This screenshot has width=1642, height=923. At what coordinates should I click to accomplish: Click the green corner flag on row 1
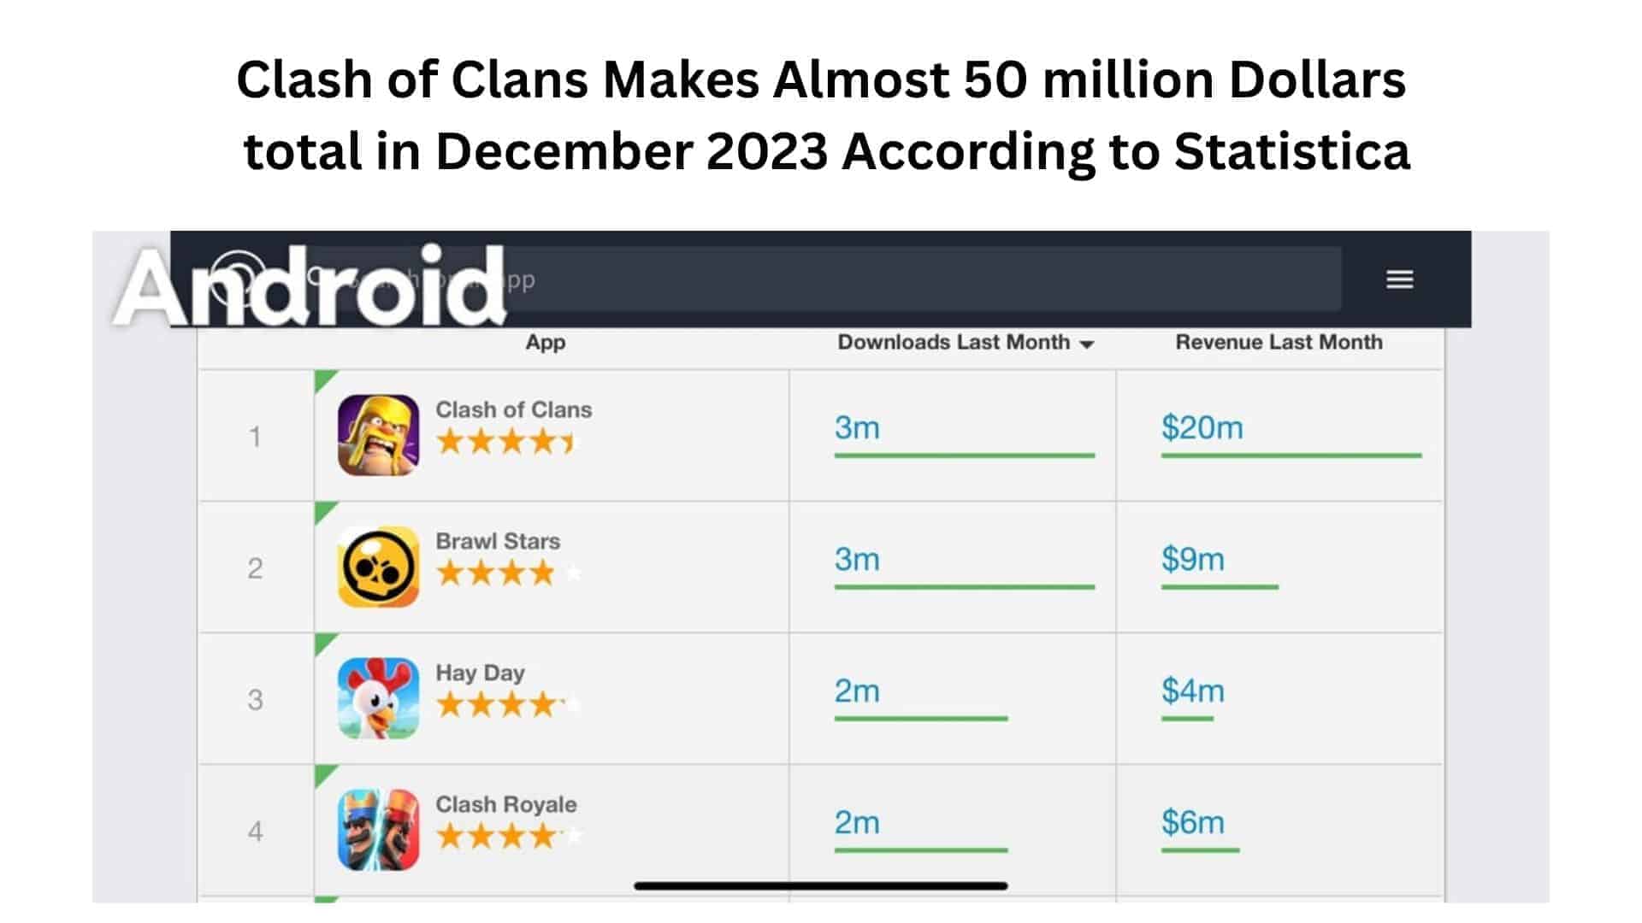(x=322, y=379)
